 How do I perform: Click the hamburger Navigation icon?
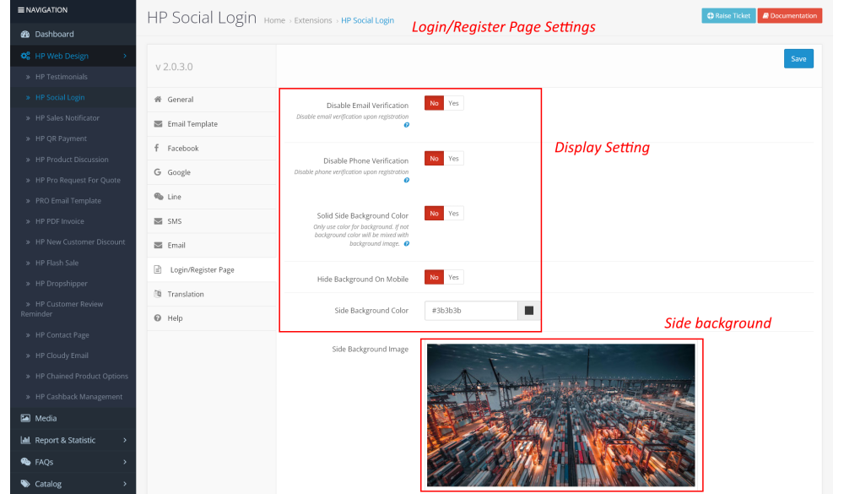[21, 9]
